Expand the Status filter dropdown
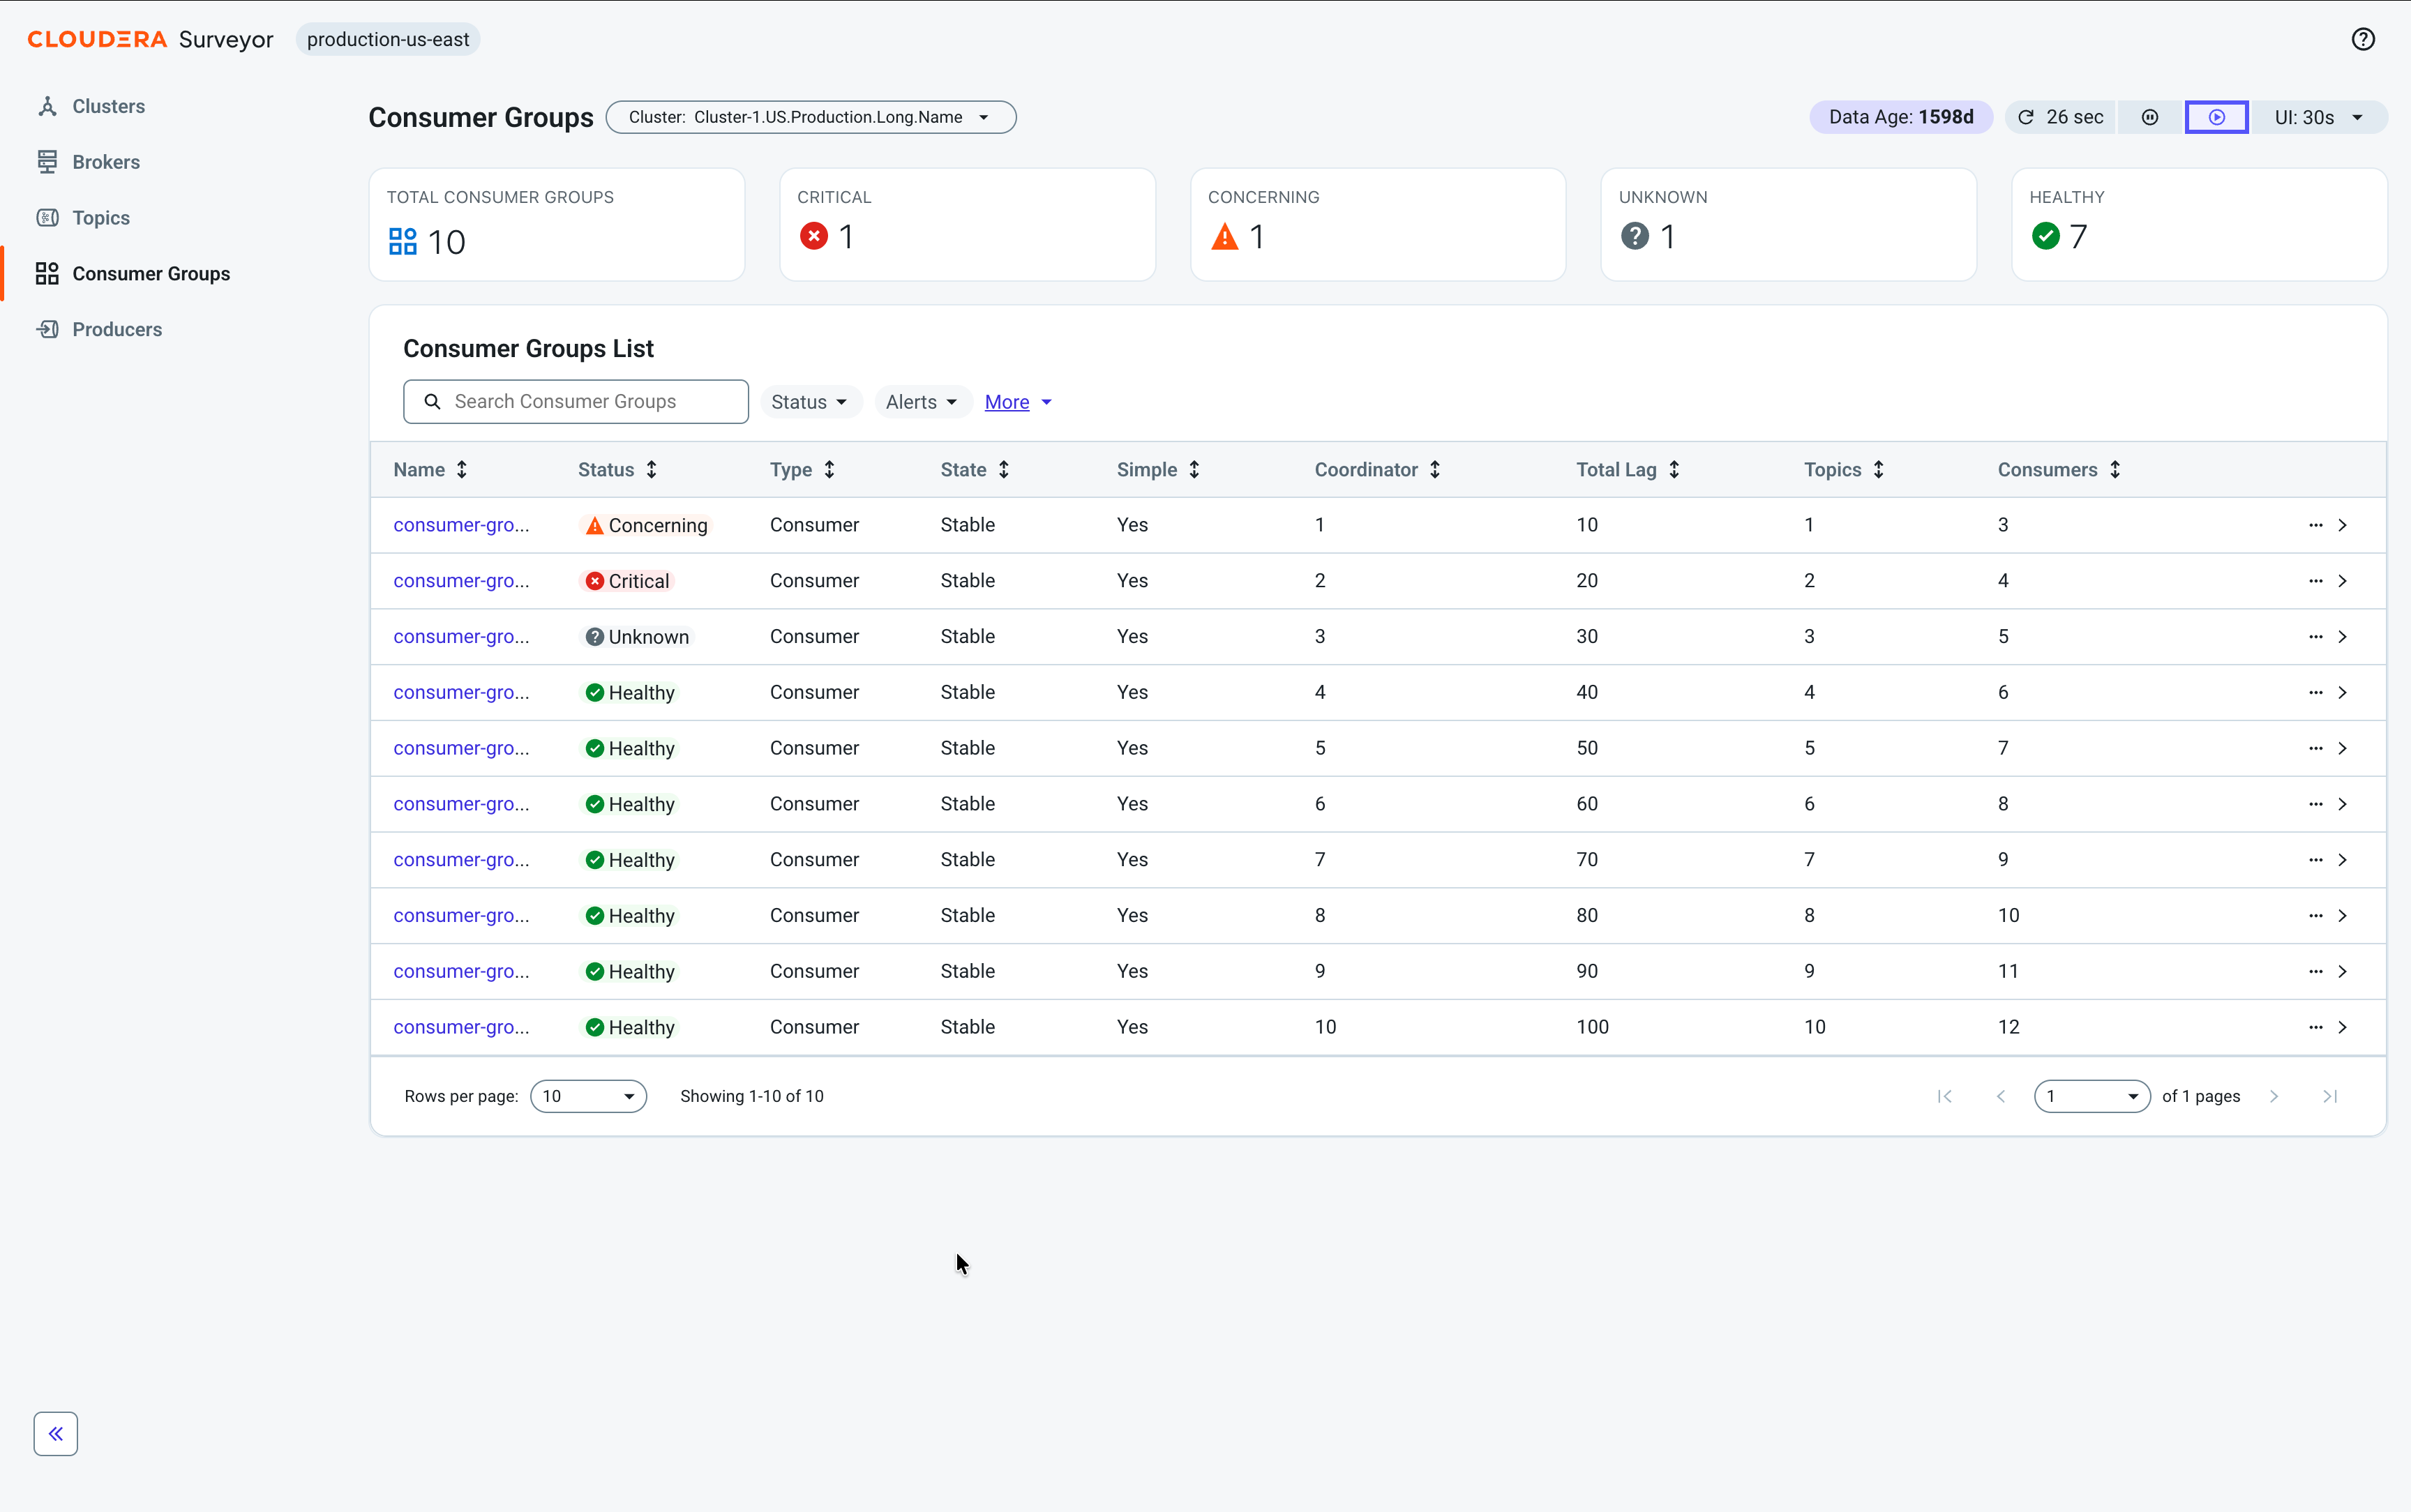Viewport: 2411px width, 1512px height. (810, 402)
